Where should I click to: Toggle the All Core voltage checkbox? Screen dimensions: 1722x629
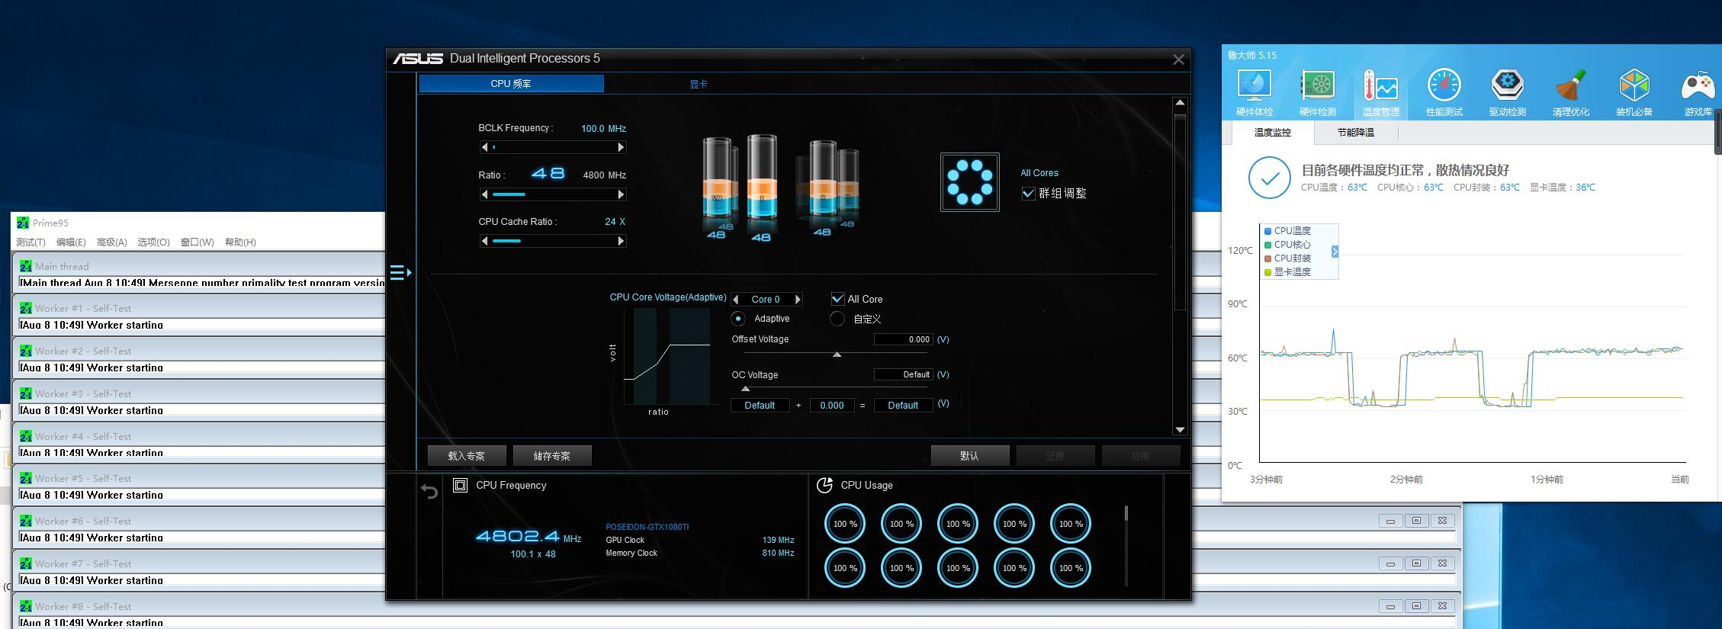[x=837, y=299]
